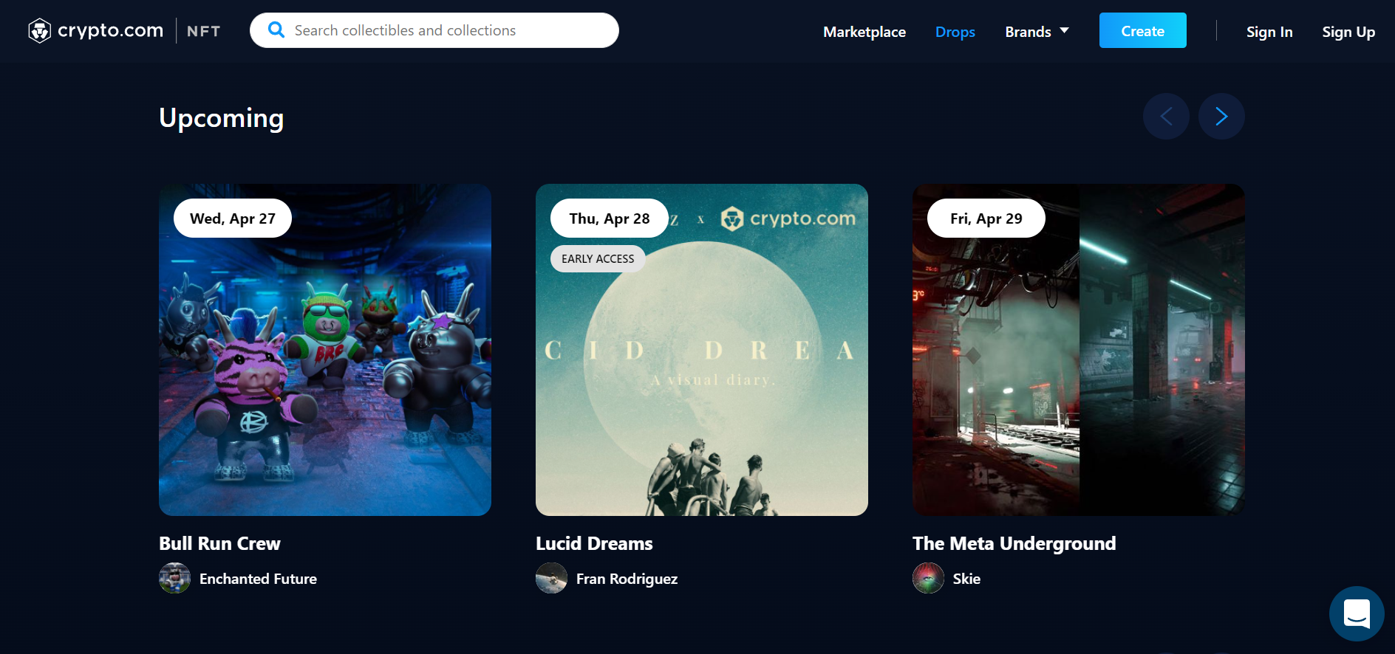The image size is (1395, 654).
Task: Open the chat support widget
Action: (x=1357, y=613)
